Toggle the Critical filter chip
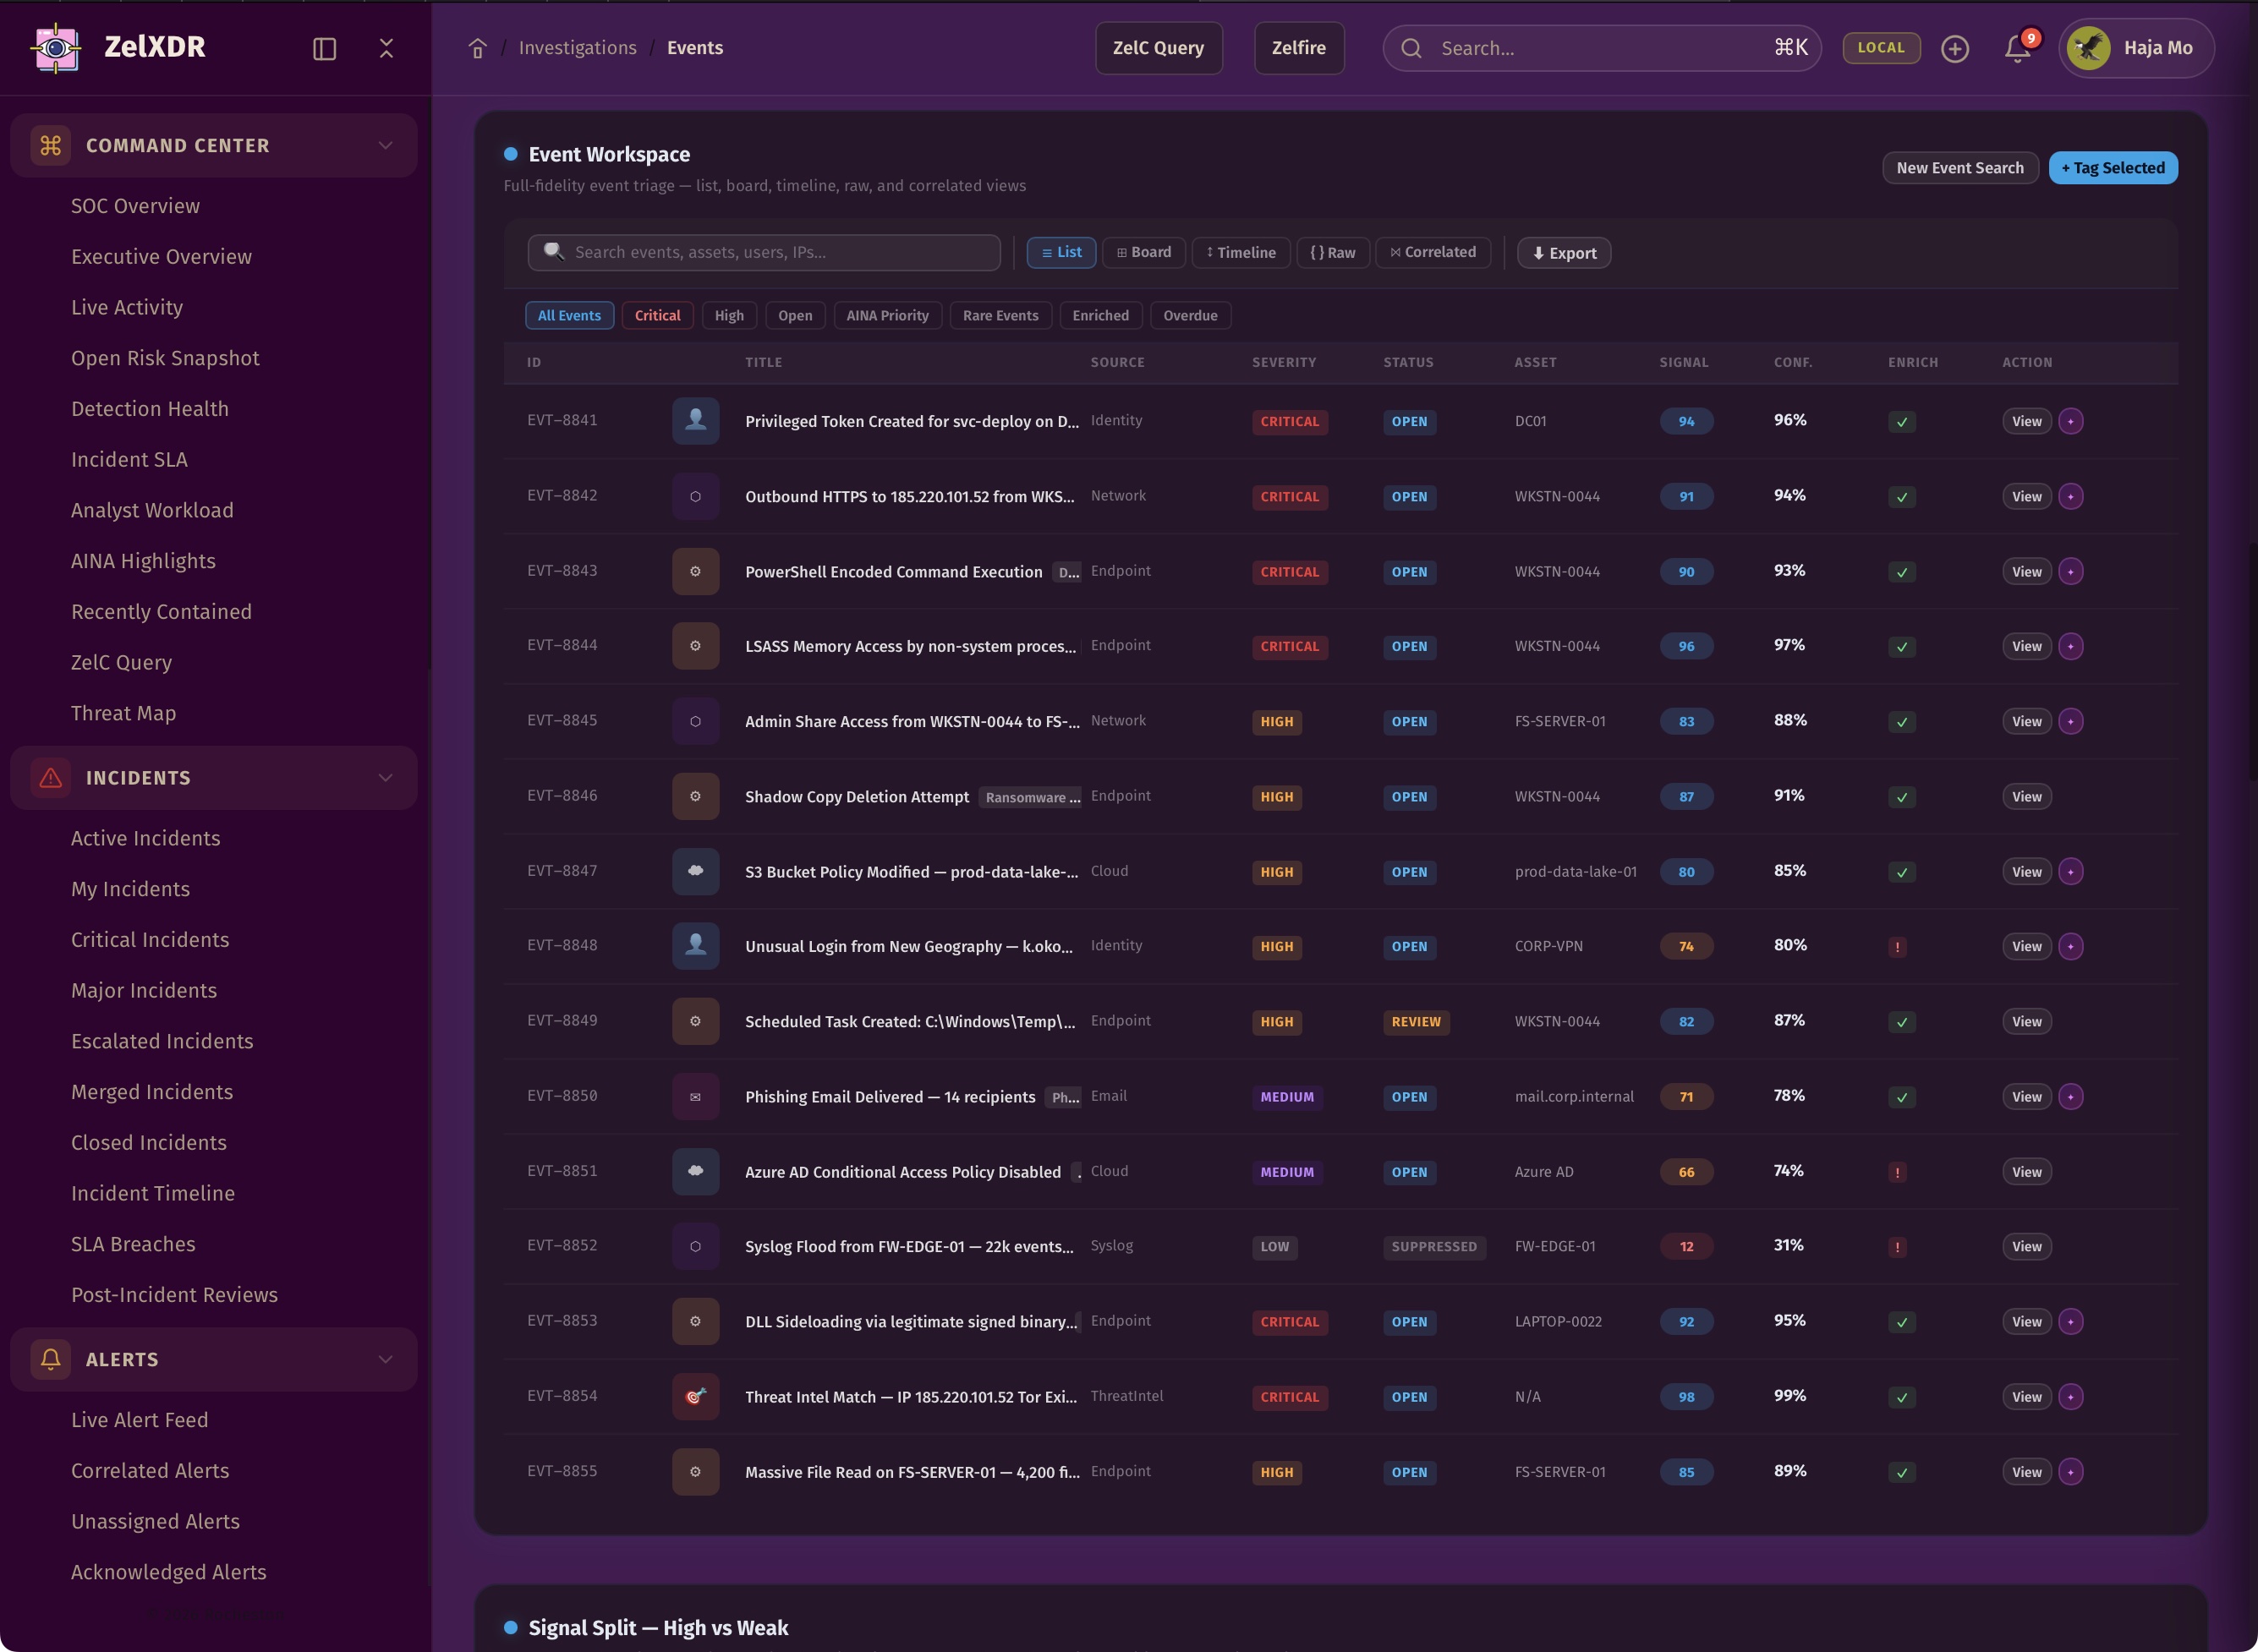The width and height of the screenshot is (2258, 1652). point(657,315)
